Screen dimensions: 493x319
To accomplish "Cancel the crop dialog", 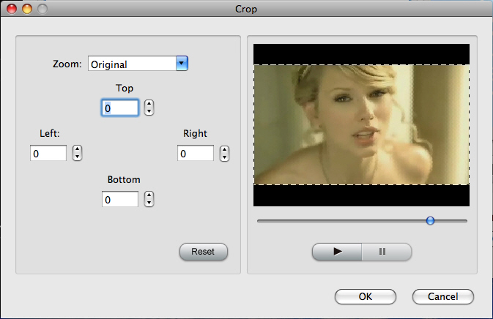I will [x=442, y=297].
